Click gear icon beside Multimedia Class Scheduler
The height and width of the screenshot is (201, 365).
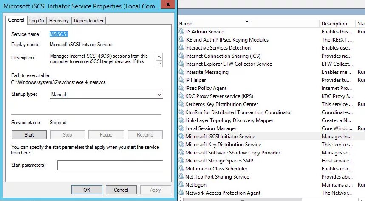point(181,168)
